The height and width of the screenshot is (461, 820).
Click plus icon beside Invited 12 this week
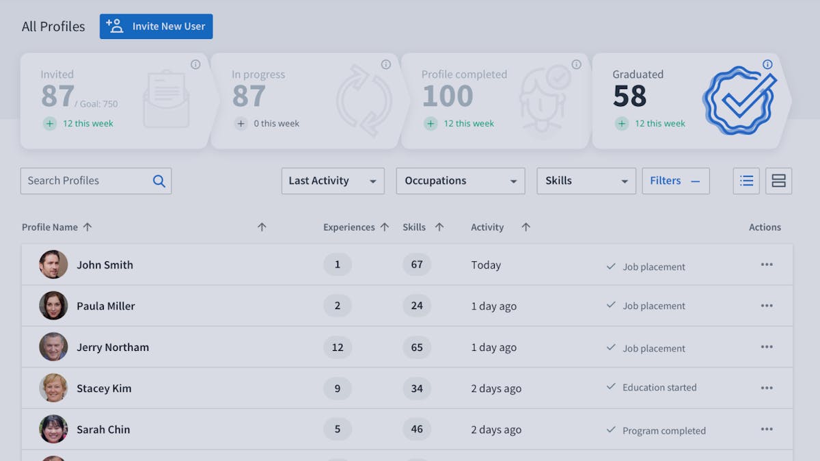[50, 124]
